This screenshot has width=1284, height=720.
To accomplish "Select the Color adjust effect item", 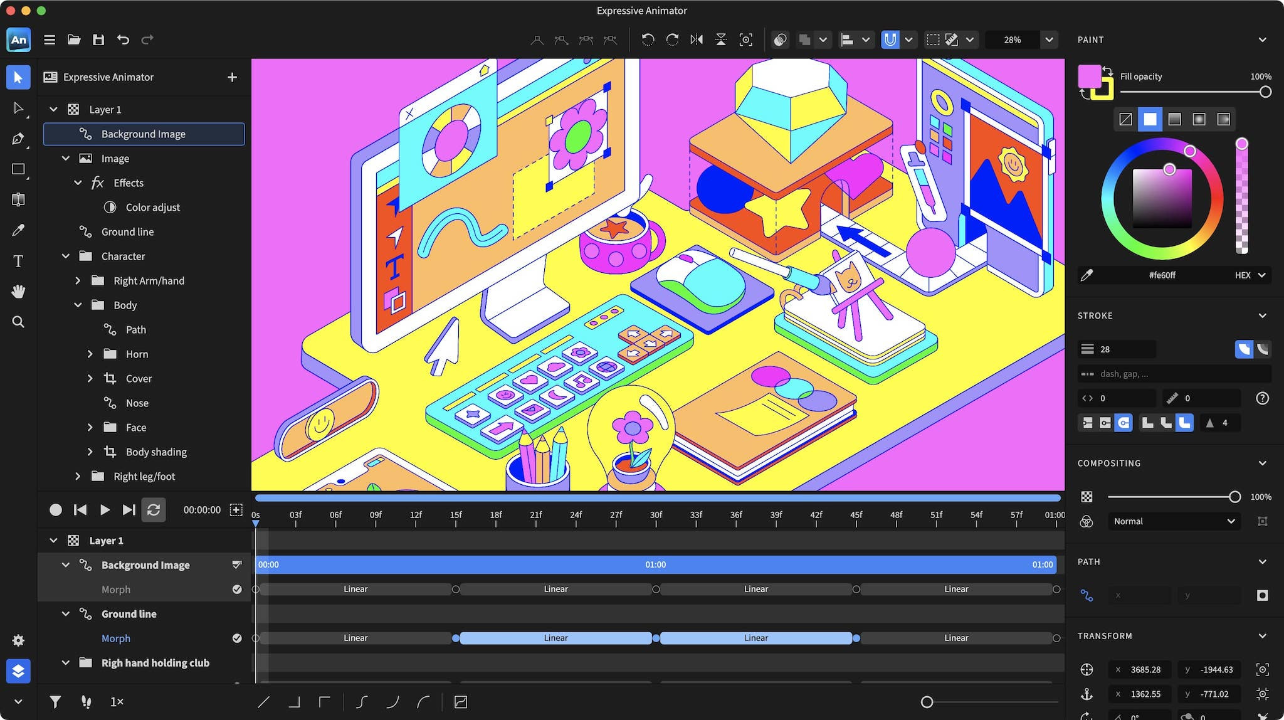I will click(x=152, y=207).
